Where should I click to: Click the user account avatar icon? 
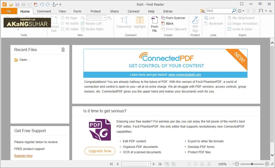coord(261,11)
